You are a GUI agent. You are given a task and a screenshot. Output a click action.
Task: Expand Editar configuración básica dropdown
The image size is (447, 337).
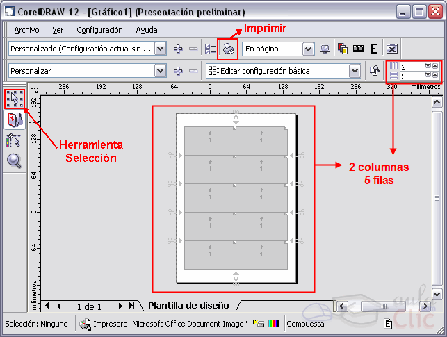tap(355, 71)
